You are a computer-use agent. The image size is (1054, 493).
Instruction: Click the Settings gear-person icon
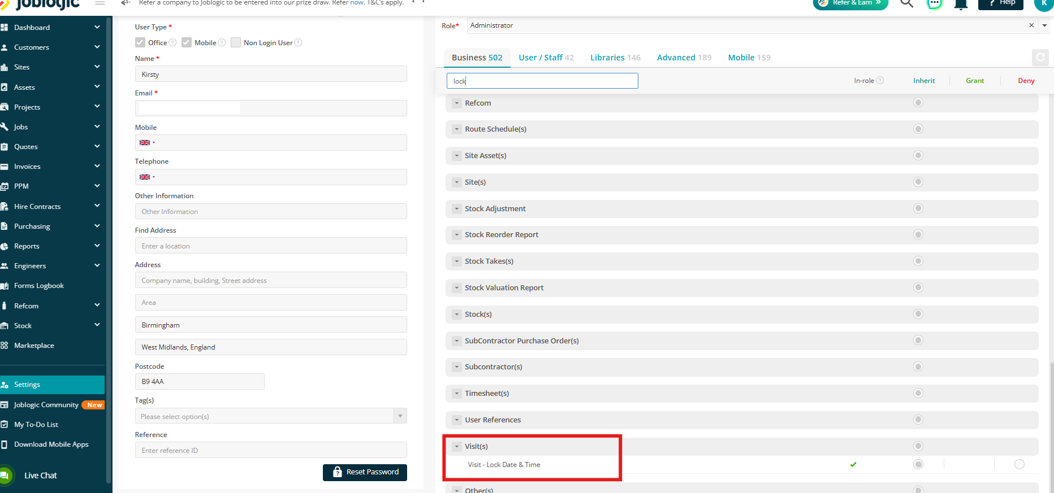4,385
